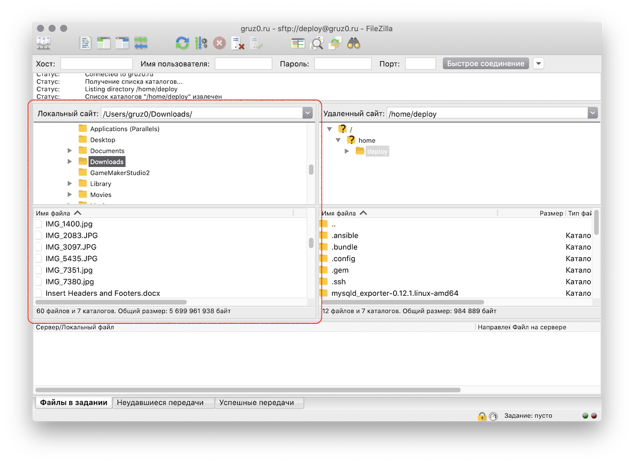Open the quick connect history dropdown arrow
Image resolution: width=634 pixels, height=464 pixels.
click(539, 64)
